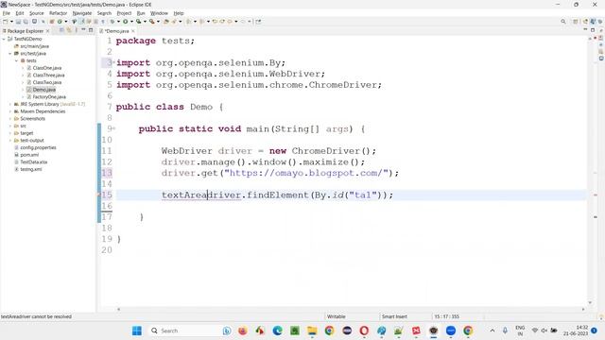Click the Save toolbar icon
605x340 pixels.
[18, 22]
